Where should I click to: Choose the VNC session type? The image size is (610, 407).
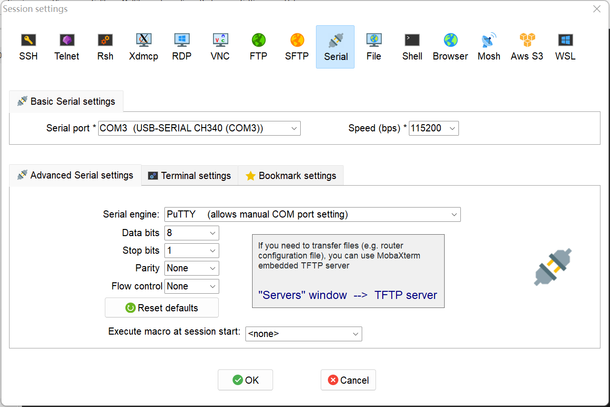220,47
